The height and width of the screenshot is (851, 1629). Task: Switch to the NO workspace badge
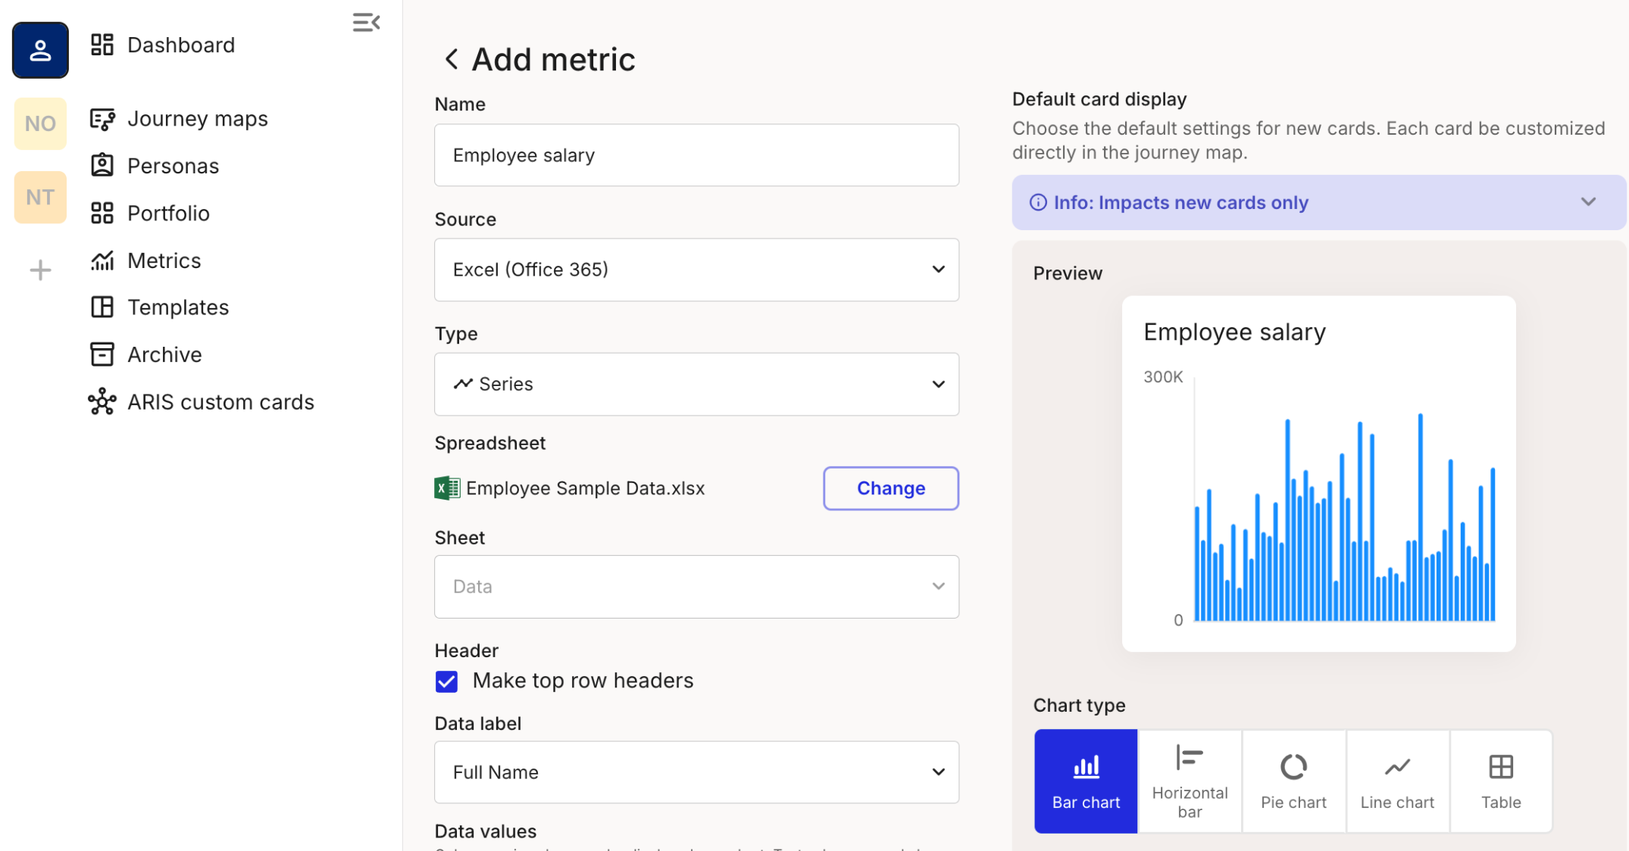click(x=40, y=123)
